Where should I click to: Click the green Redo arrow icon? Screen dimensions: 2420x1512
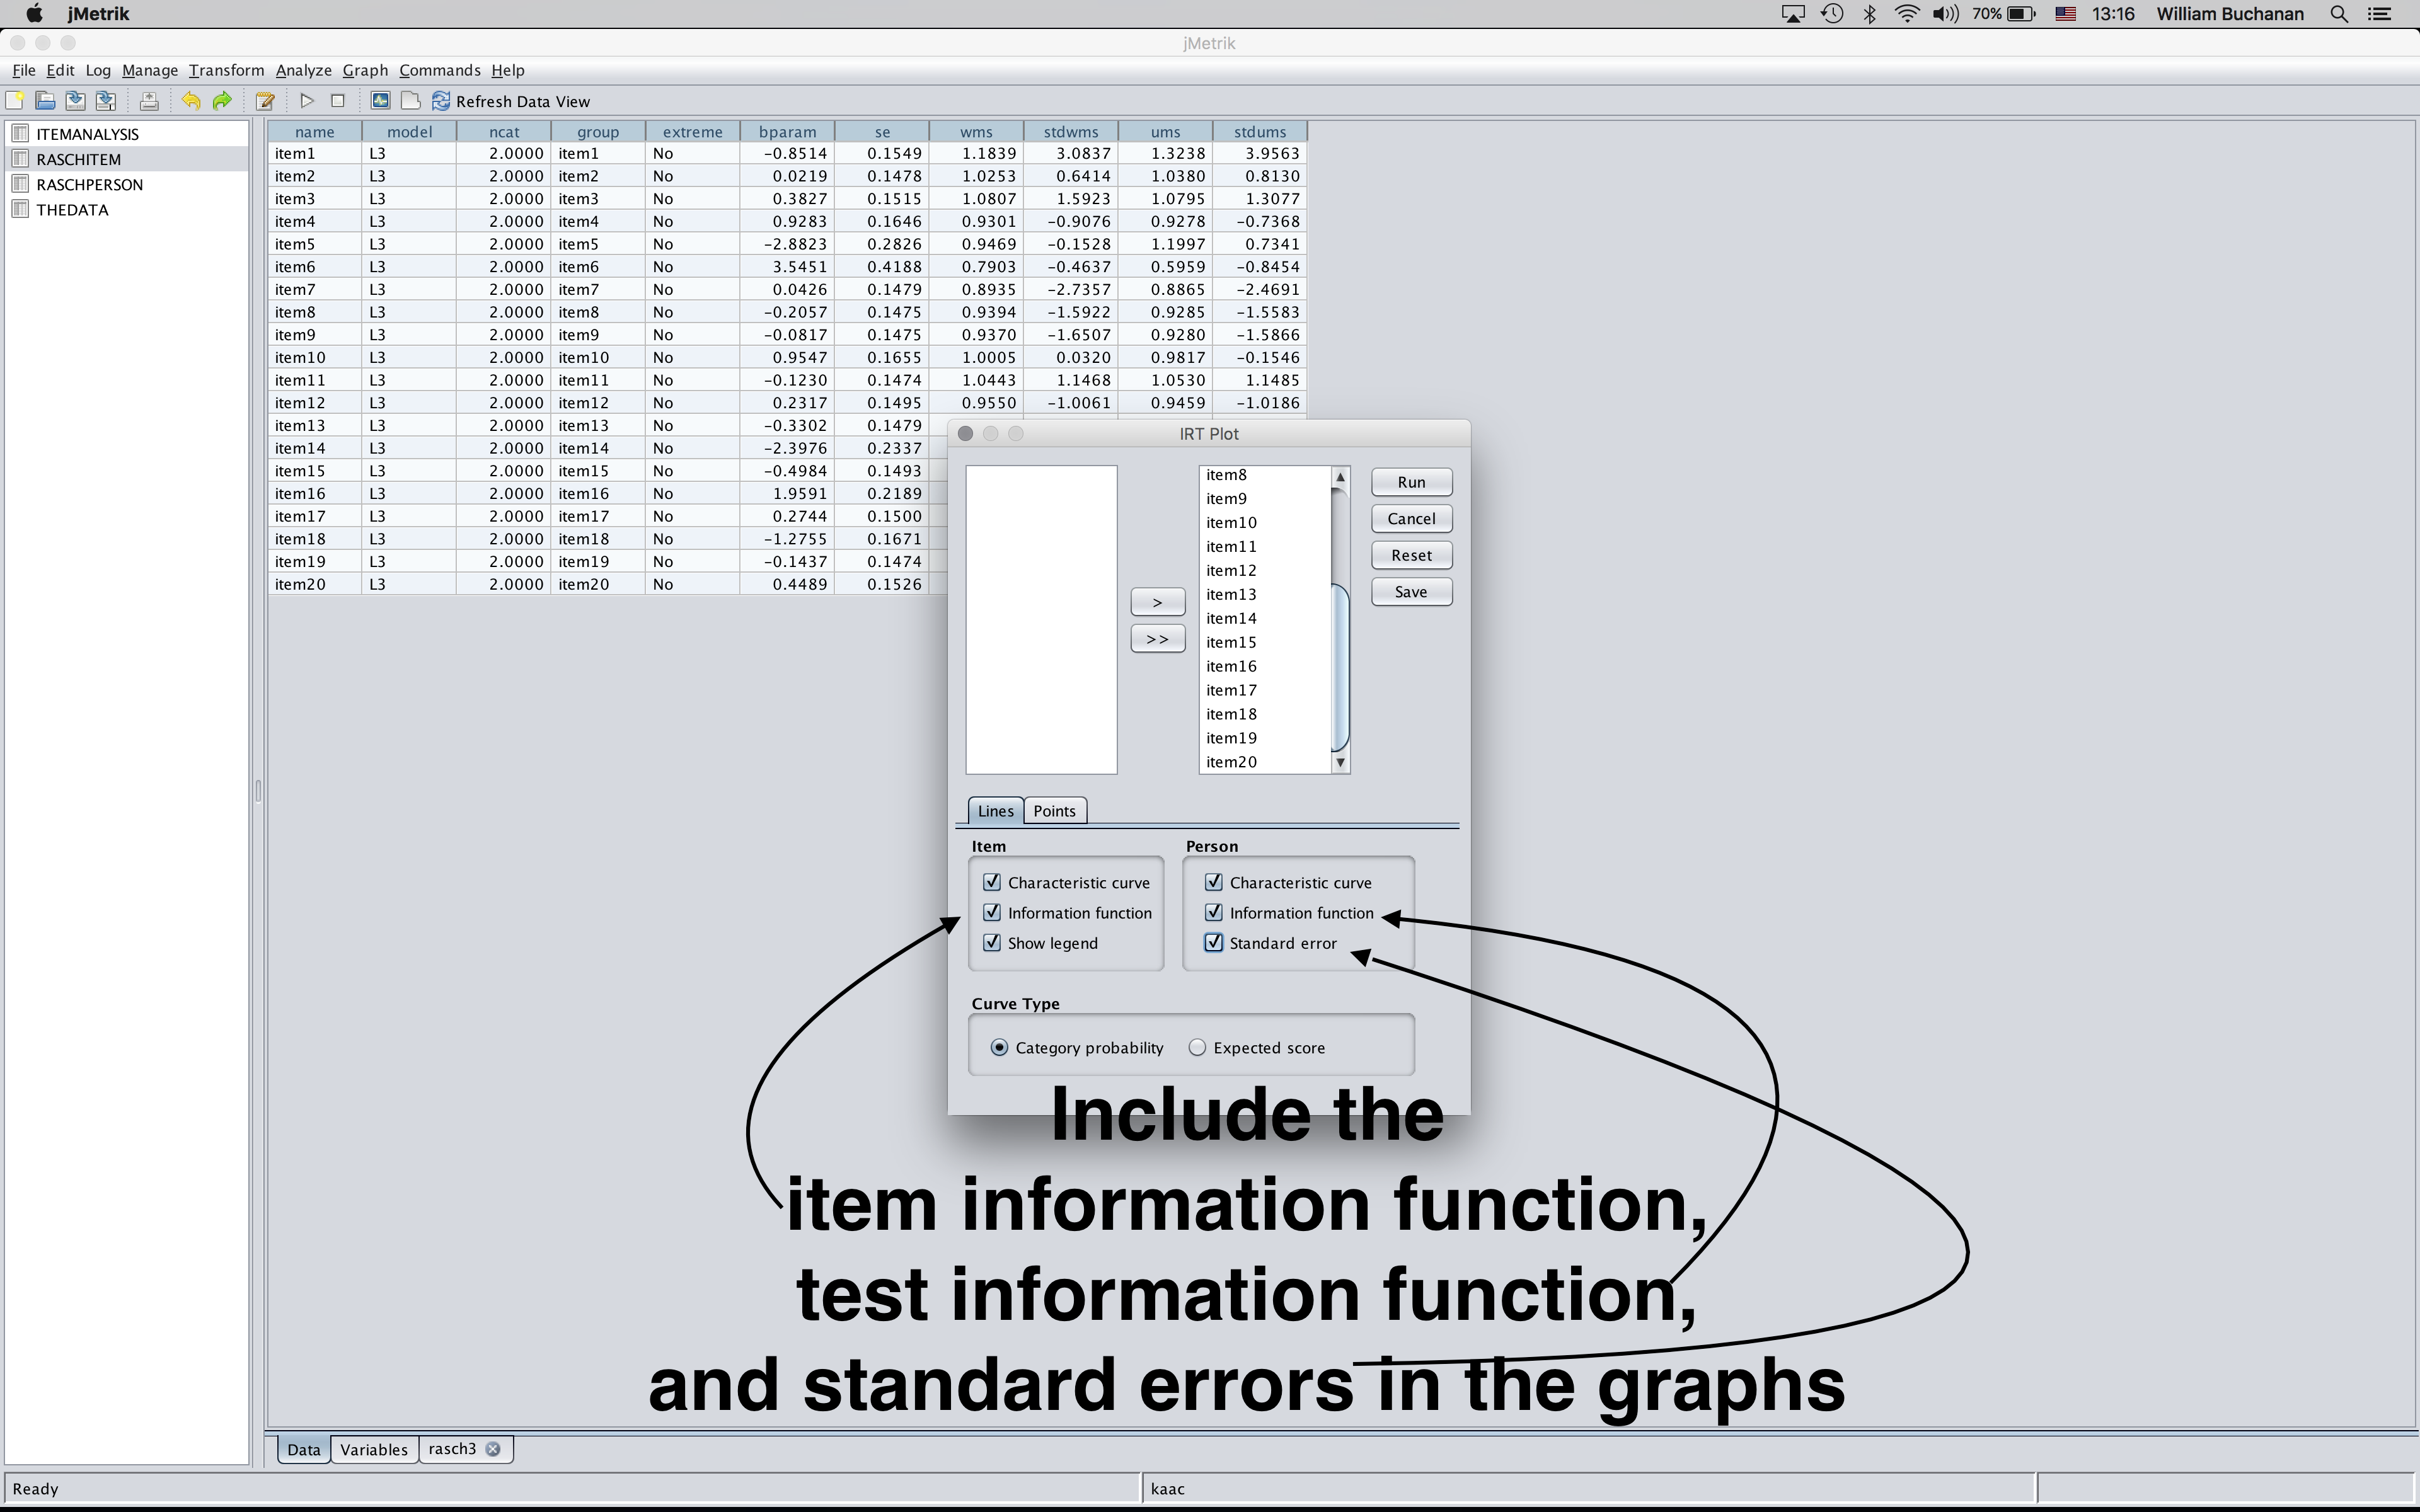(x=222, y=101)
